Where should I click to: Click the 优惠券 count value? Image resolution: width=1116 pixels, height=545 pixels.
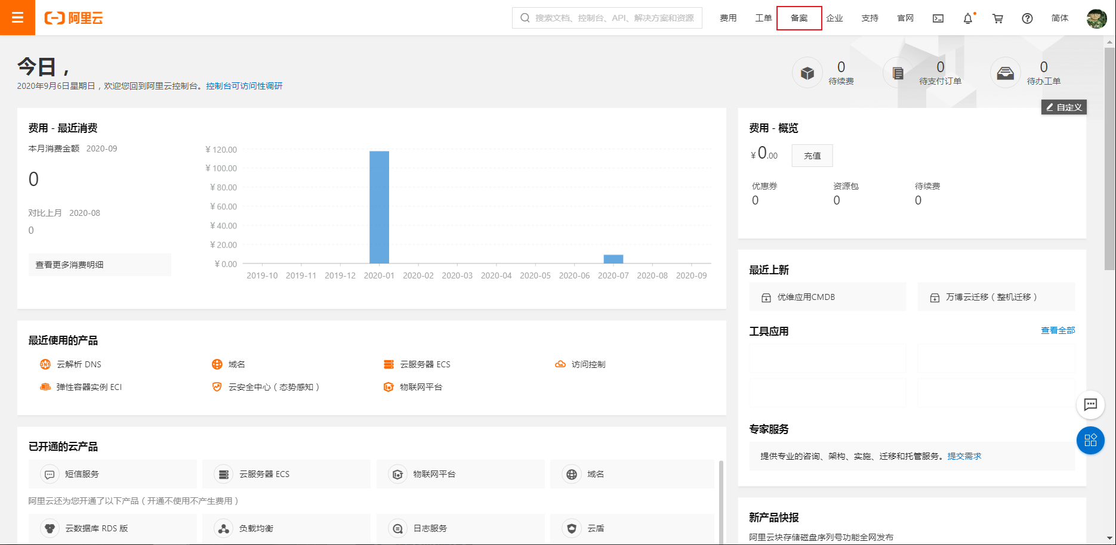[x=756, y=200]
